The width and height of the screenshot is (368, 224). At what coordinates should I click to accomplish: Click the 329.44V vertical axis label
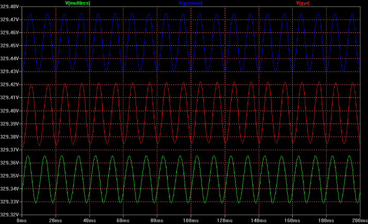(10, 59)
